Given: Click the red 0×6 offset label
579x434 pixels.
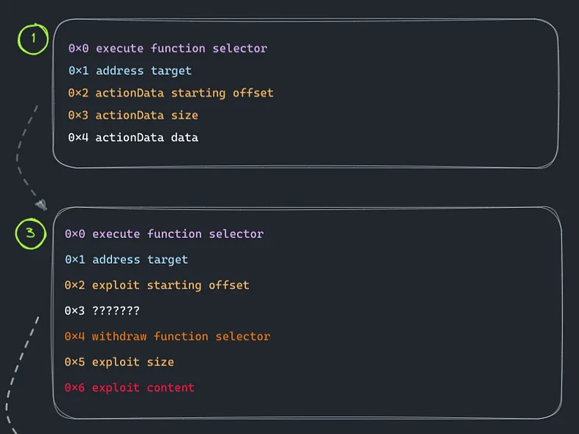Looking at the screenshot, I should pos(74,388).
